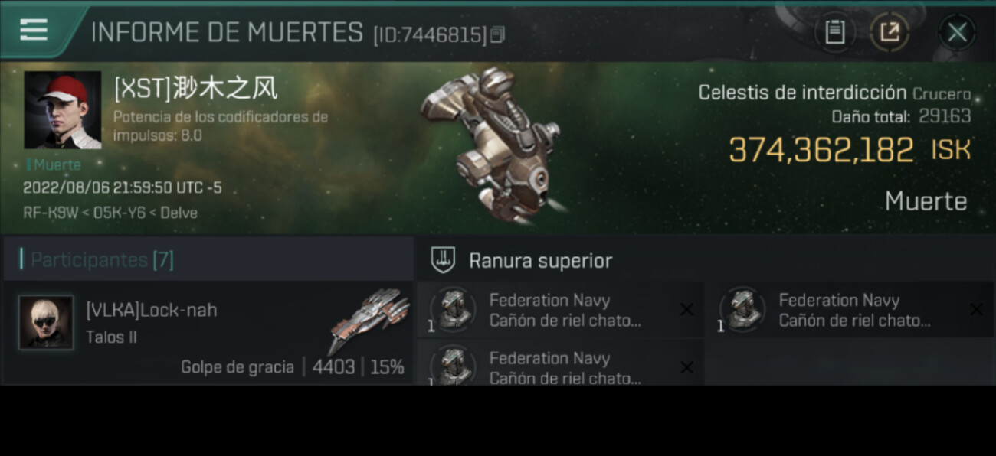The width and height of the screenshot is (996, 456).
Task: Share the kill report via export icon
Action: (890, 32)
